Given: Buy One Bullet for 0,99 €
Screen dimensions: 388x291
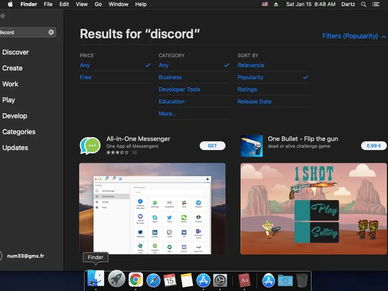Looking at the screenshot, I should coord(374,146).
